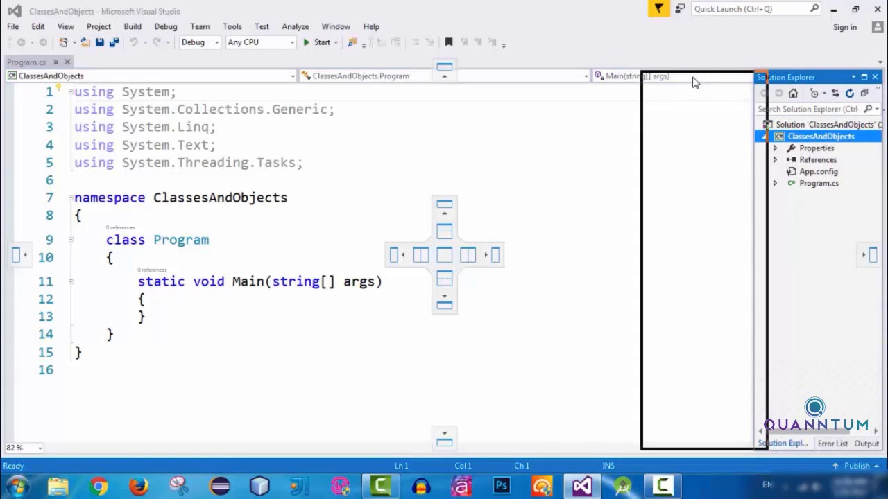Open Firefox from the taskbar
Viewport: 888px width, 499px height.
[x=139, y=486]
